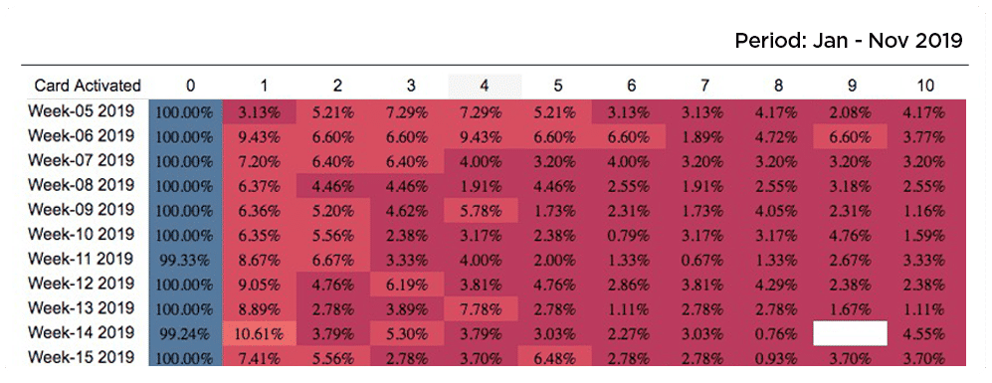The width and height of the screenshot is (992, 383).
Task: Select column header 0
Action: 190,86
